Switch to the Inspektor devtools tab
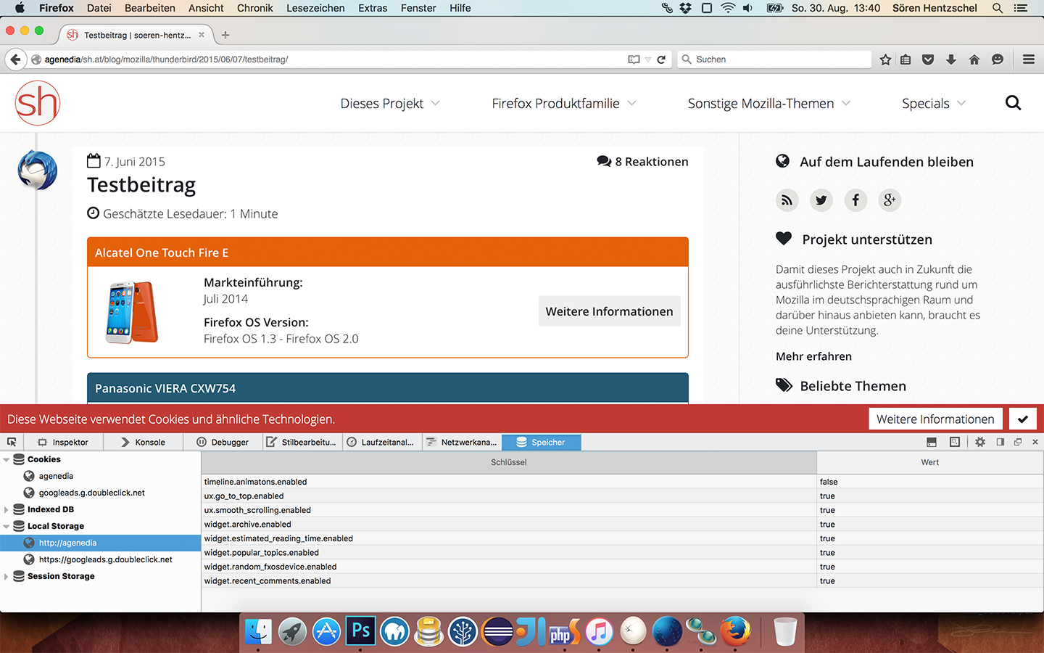 63,442
